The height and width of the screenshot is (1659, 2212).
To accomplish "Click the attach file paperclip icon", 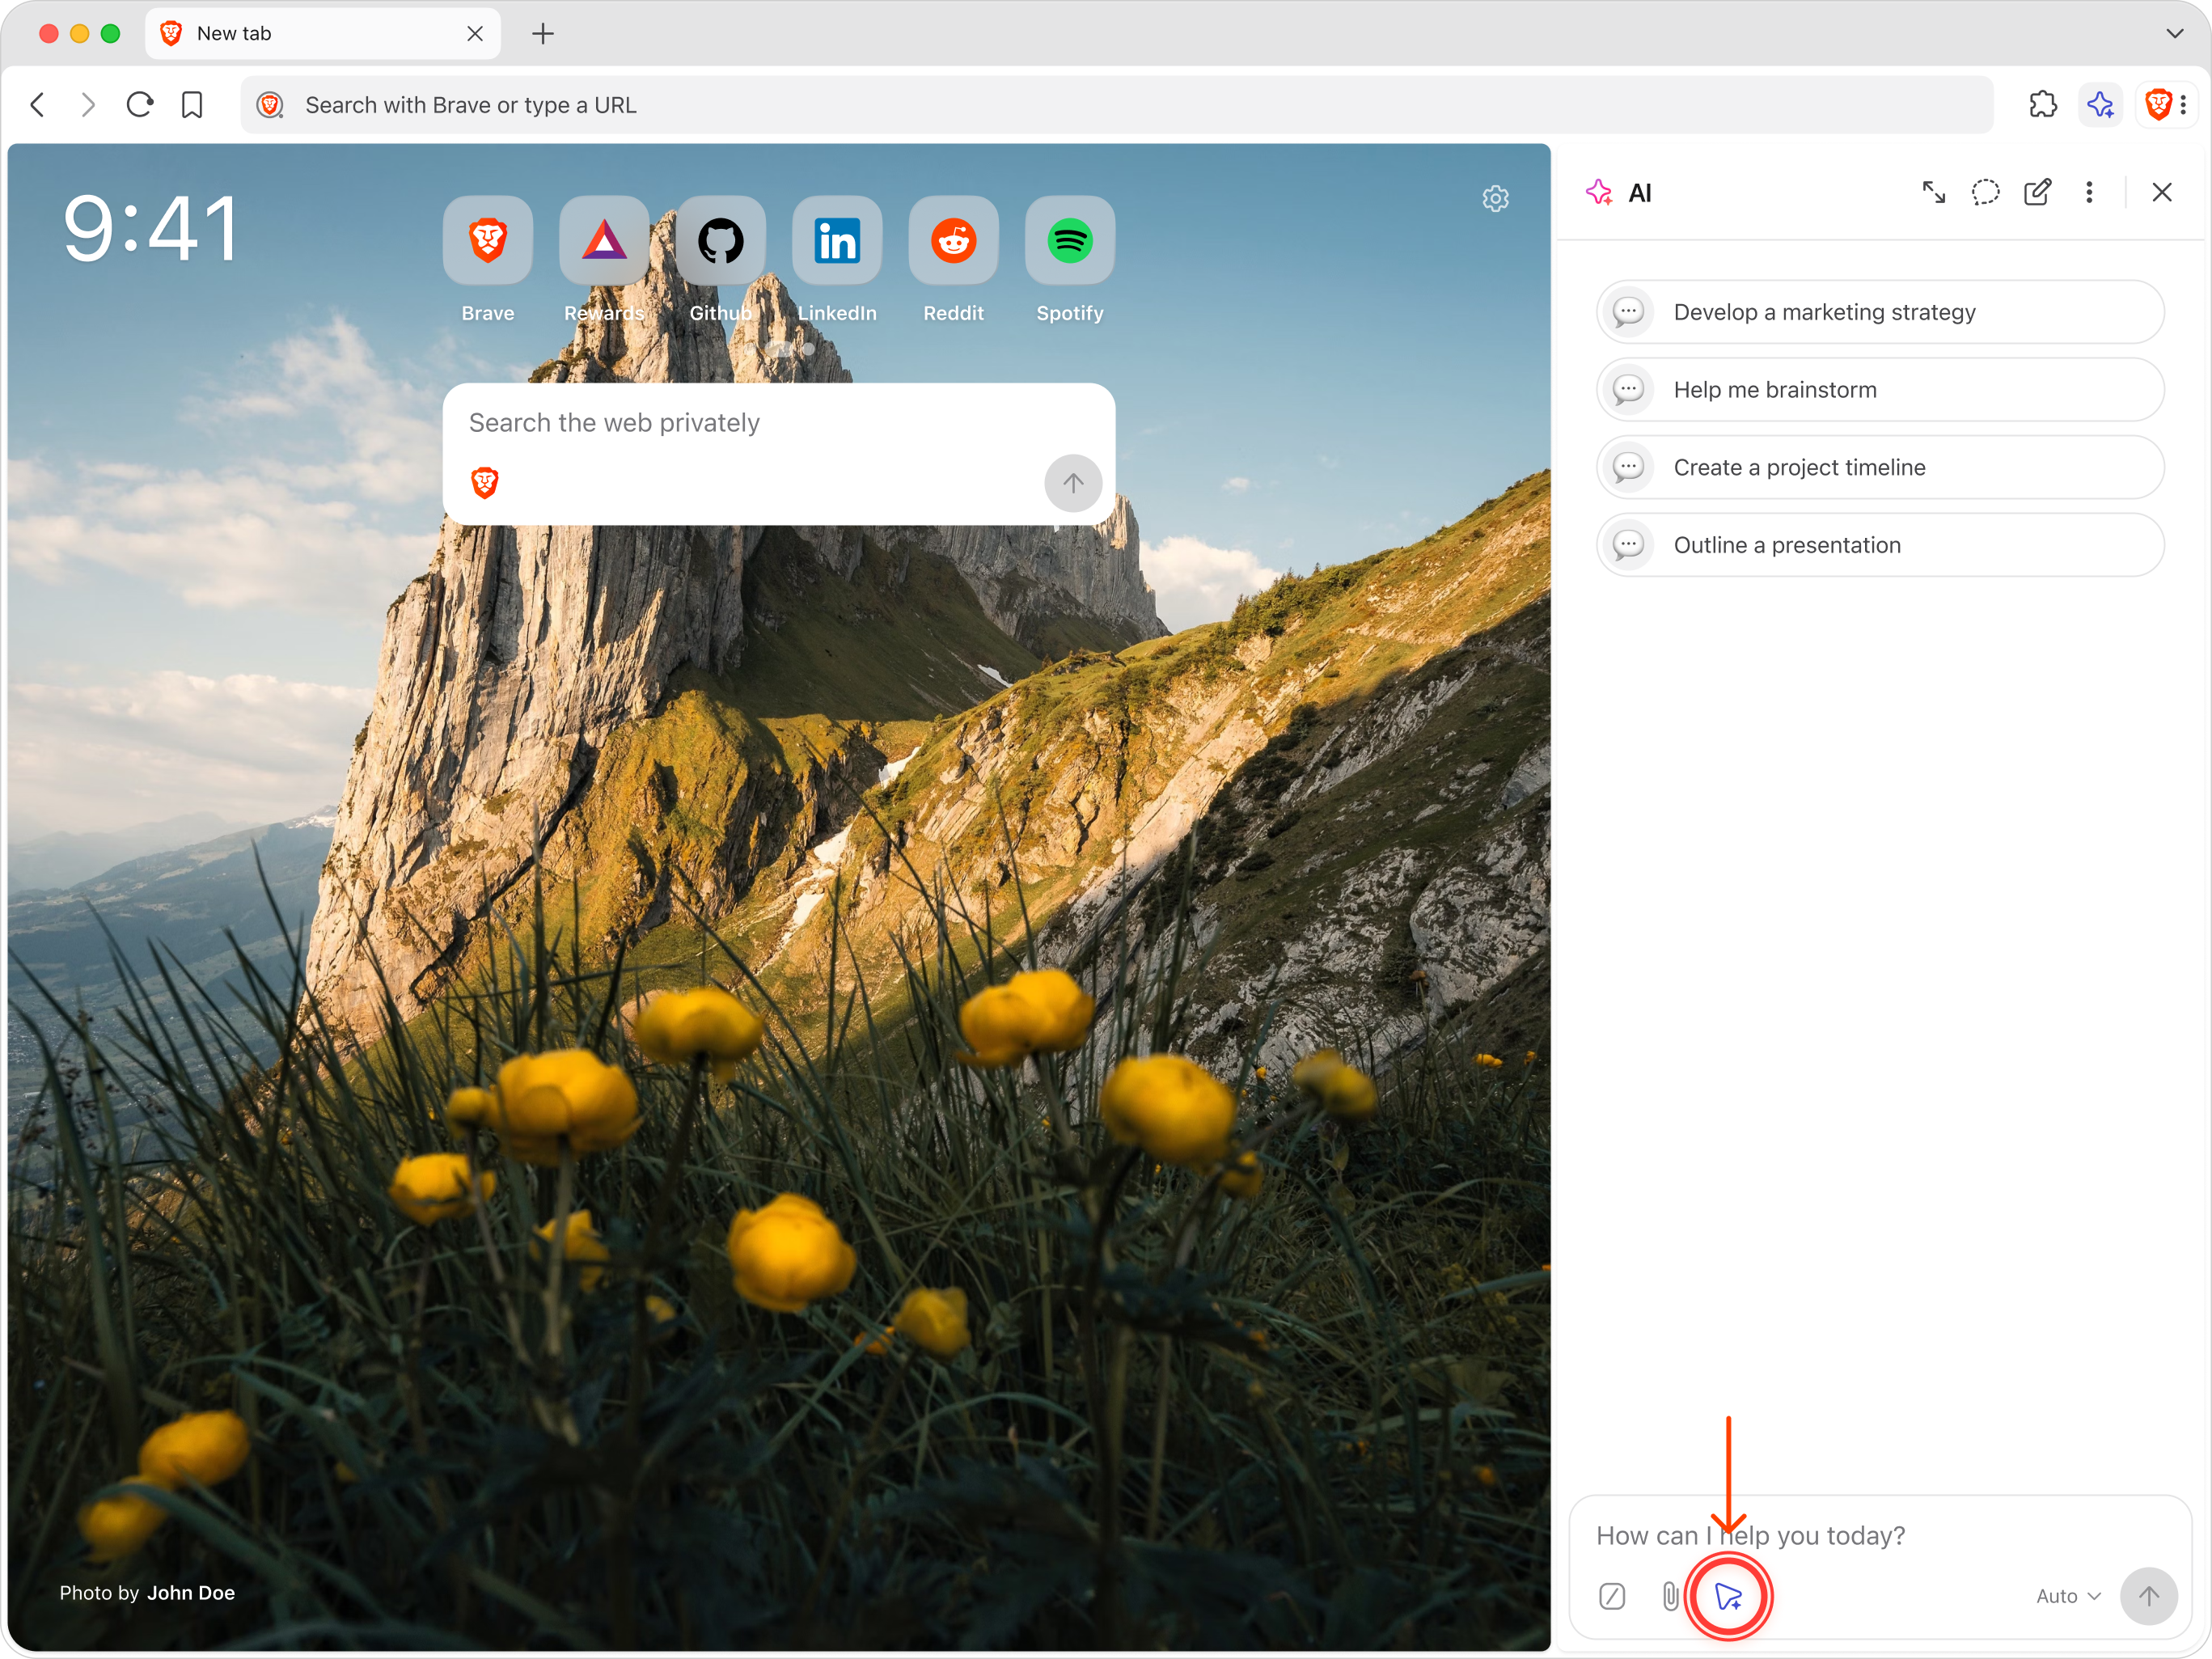I will [x=1670, y=1597].
